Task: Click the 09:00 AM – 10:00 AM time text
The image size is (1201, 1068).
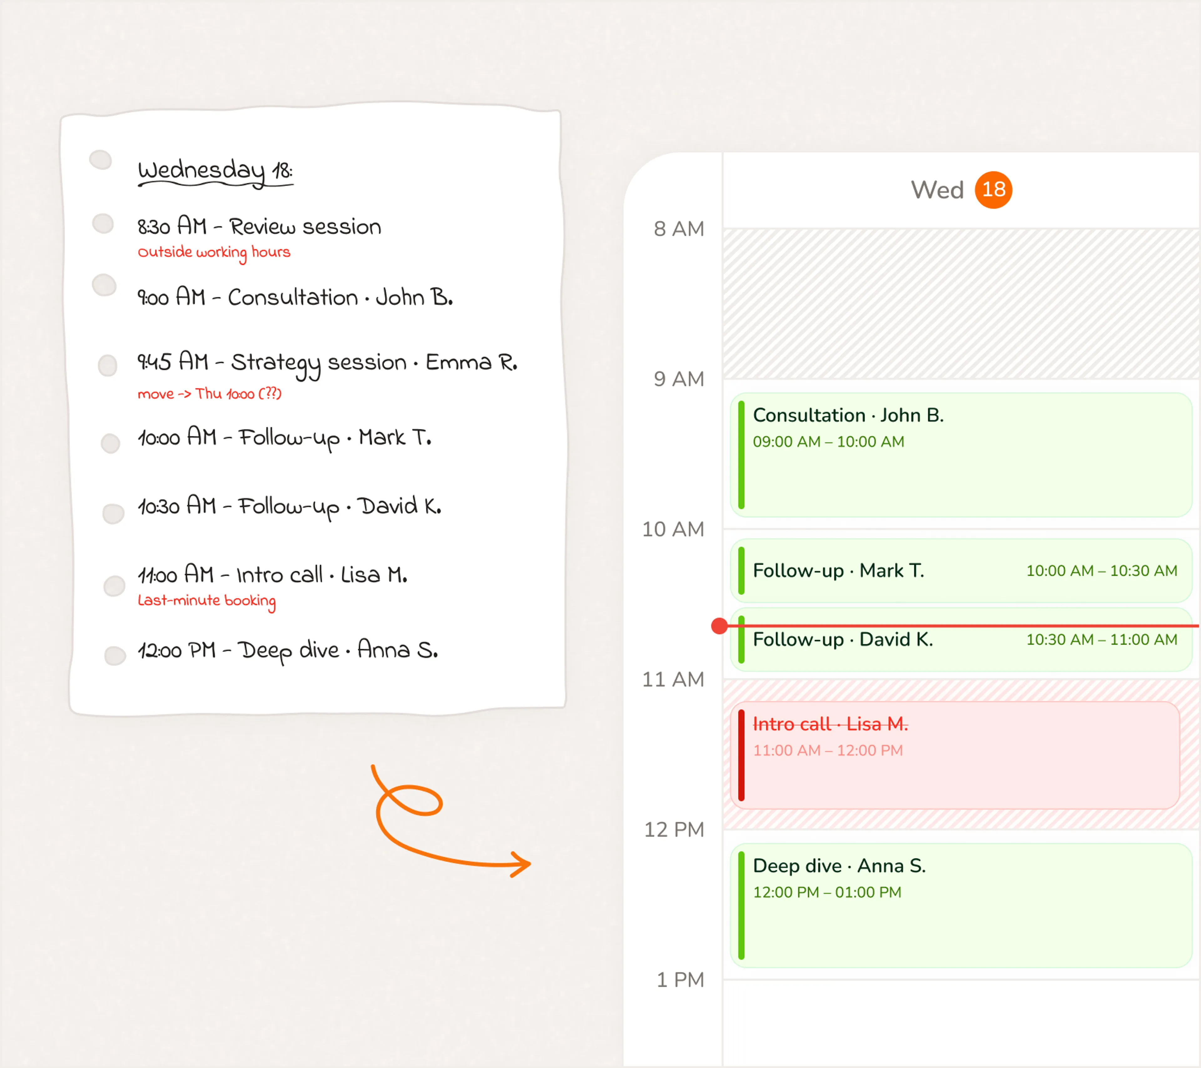Action: [829, 442]
